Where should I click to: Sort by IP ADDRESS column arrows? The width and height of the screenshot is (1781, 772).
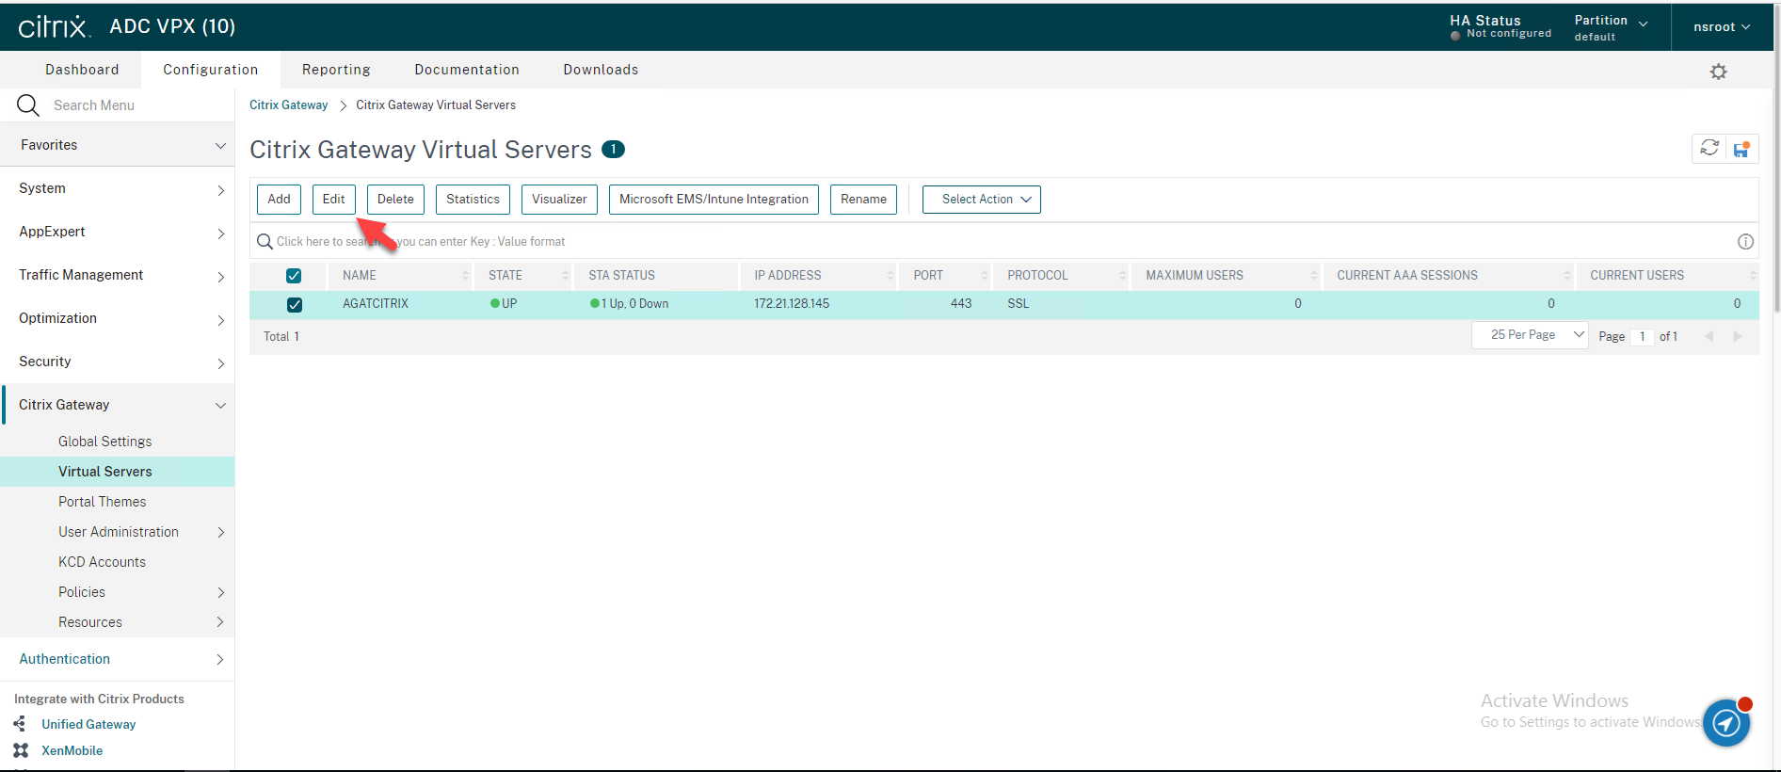pos(890,275)
